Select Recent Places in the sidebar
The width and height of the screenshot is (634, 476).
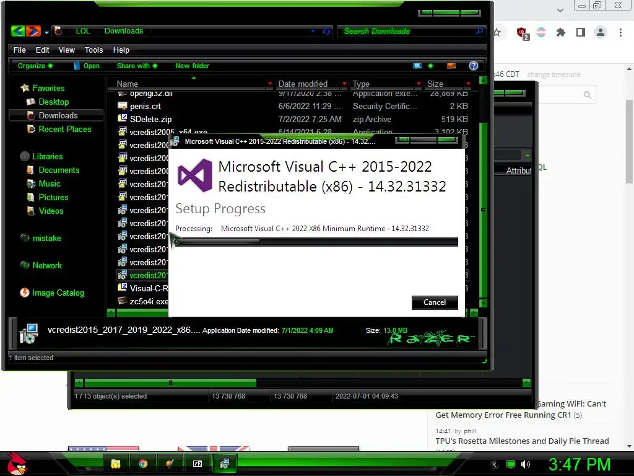(59, 129)
